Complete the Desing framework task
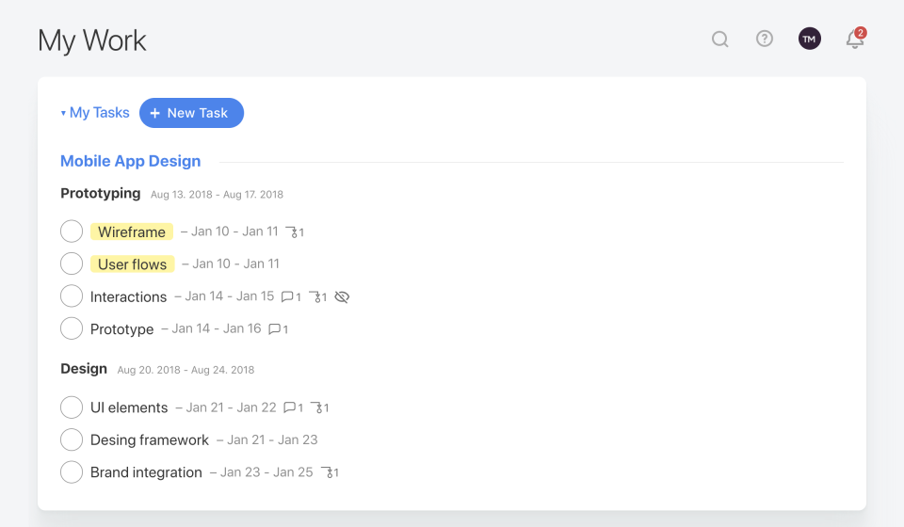The height and width of the screenshot is (527, 904). click(x=72, y=439)
